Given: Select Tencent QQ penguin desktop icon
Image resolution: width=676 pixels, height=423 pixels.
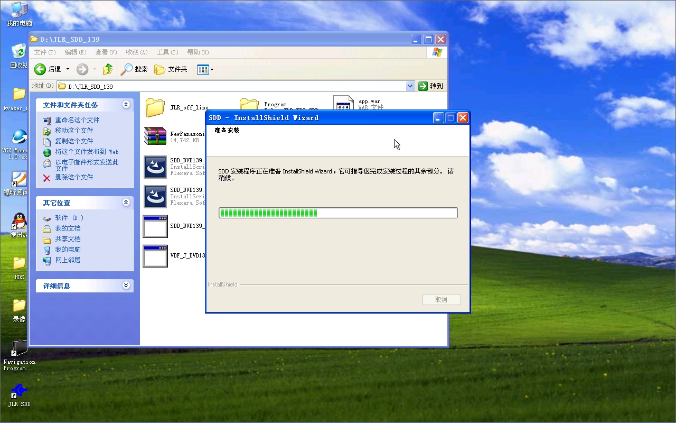Looking at the screenshot, I should tap(19, 225).
